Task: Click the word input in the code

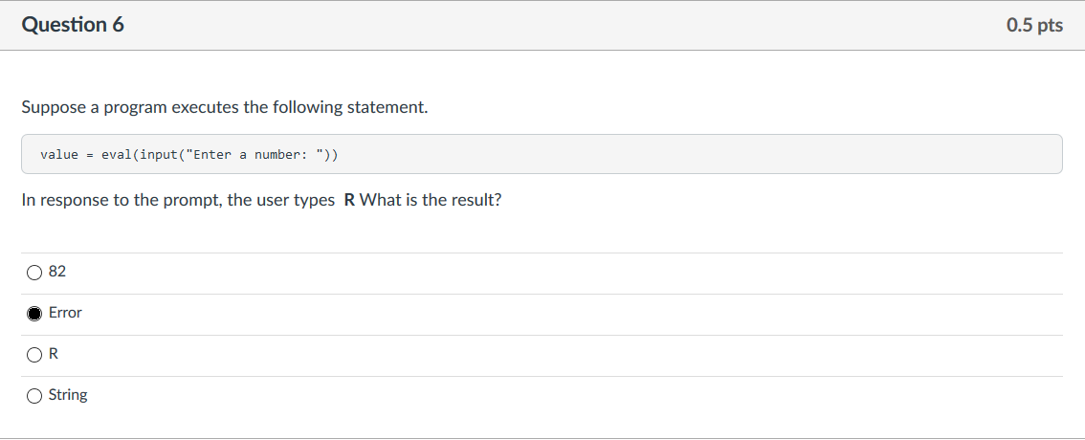Action: click(x=159, y=154)
